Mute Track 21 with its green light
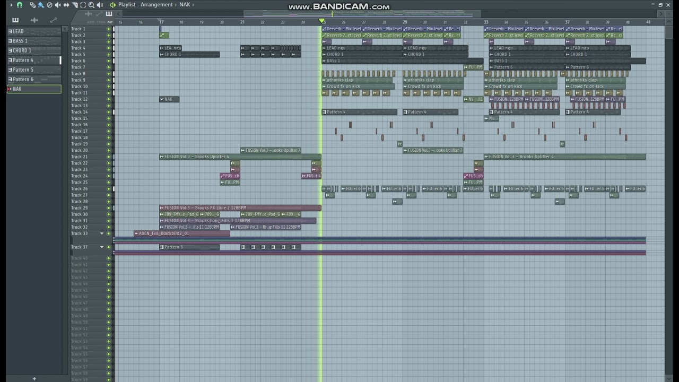This screenshot has height=382, width=679. [x=109, y=157]
